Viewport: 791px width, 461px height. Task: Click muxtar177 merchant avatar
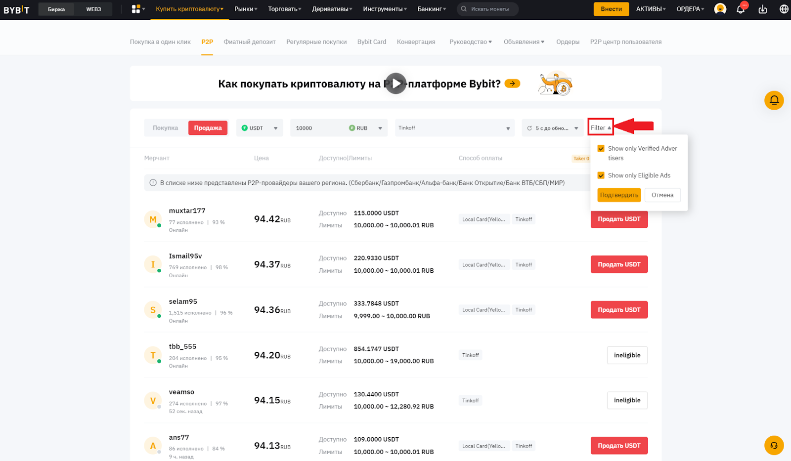[153, 219]
